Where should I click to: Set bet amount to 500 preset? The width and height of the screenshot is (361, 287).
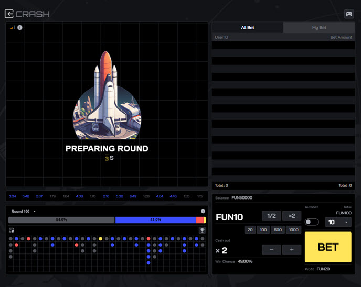(278, 230)
